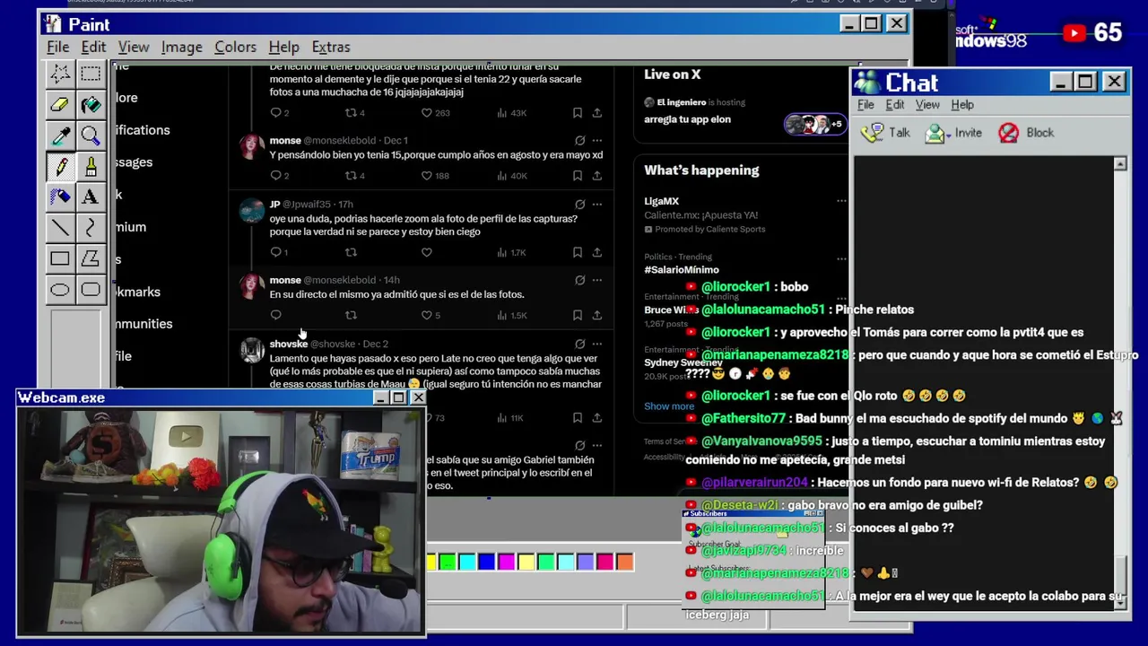Open more options on shovske's tweet
Viewport: 1148px width, 646px height.
click(597, 344)
